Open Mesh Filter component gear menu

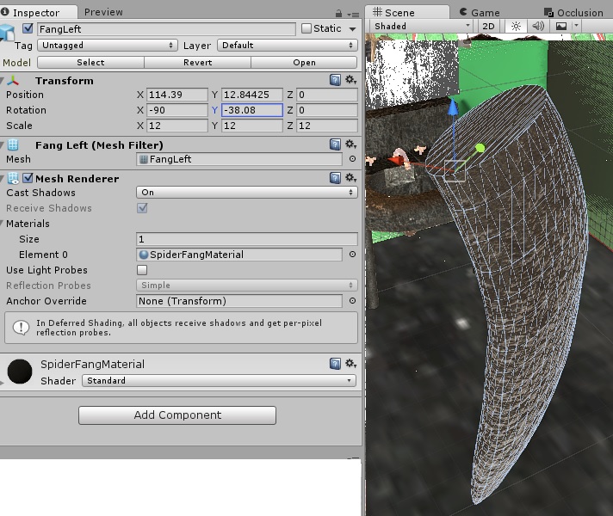(x=350, y=144)
